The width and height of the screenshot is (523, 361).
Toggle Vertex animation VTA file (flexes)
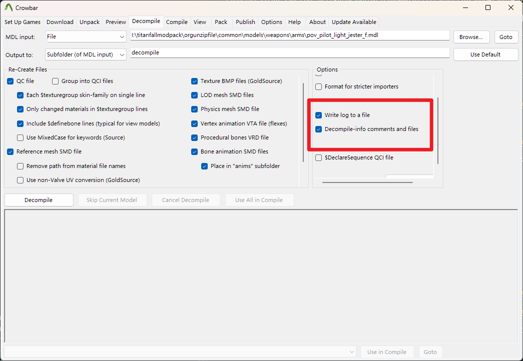(x=195, y=123)
